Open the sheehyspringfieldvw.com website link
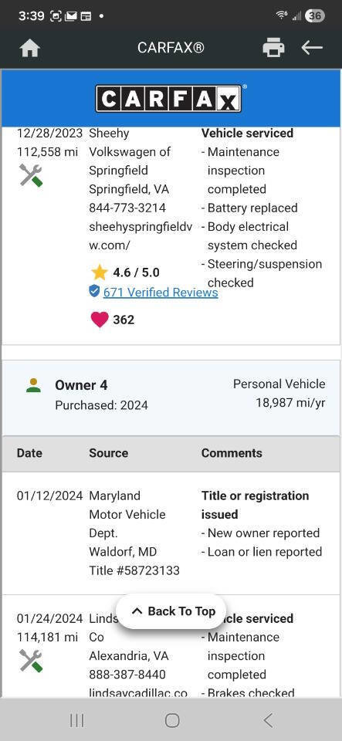Screen dimensions: 342x741 click(141, 236)
